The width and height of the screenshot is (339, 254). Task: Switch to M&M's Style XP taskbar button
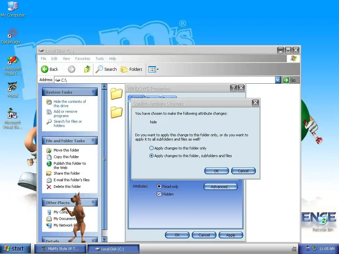coord(60,249)
